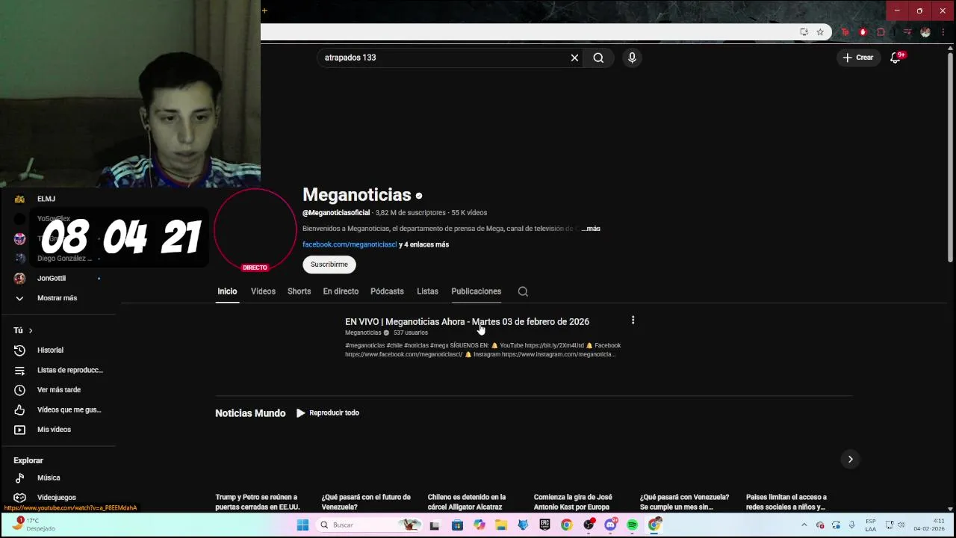Screen dimensions: 956x538
Task: Switch to Vídeos channel tab
Action: [263, 291]
